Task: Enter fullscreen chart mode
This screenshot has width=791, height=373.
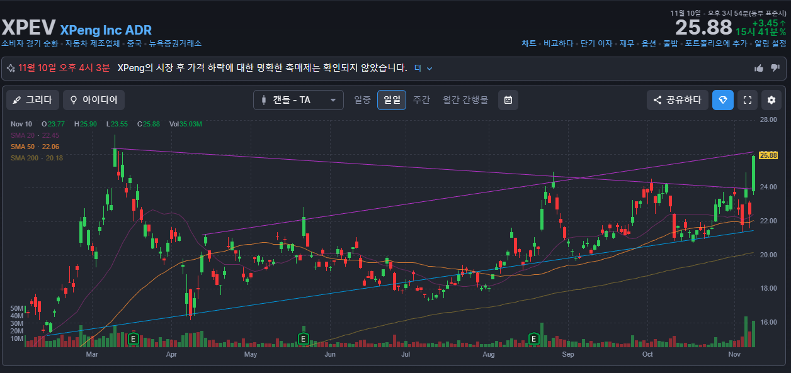Action: [x=748, y=100]
